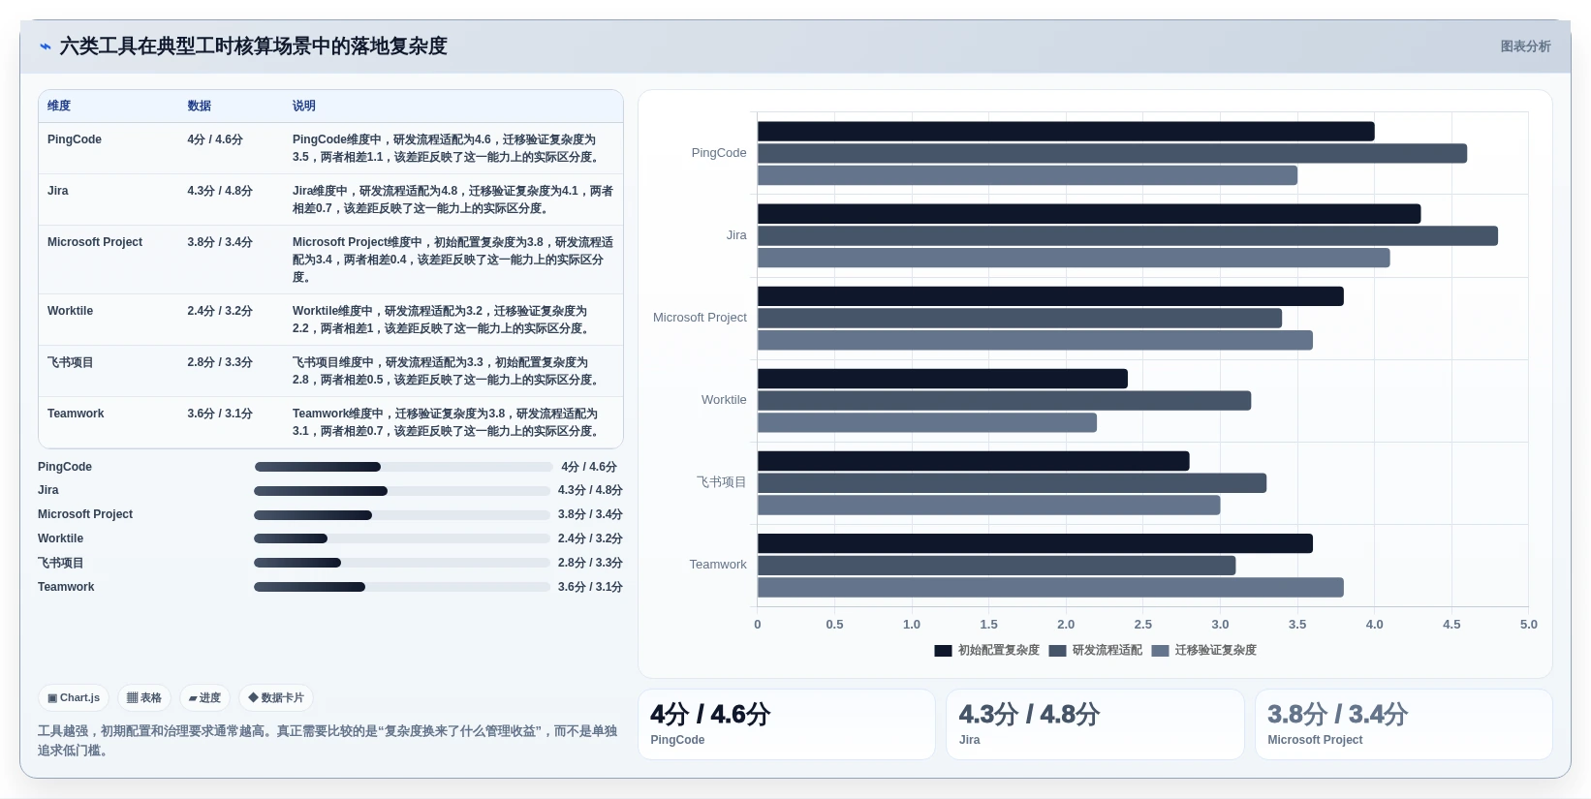Click PingCode 研发流程适配 bar in chart
1591x799 pixels.
[x=1112, y=153]
